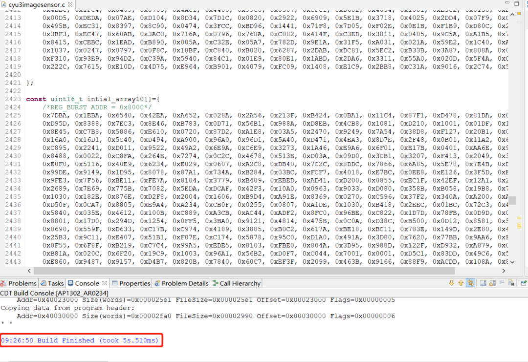Clear the CDT Build Console output

click(x=510, y=283)
